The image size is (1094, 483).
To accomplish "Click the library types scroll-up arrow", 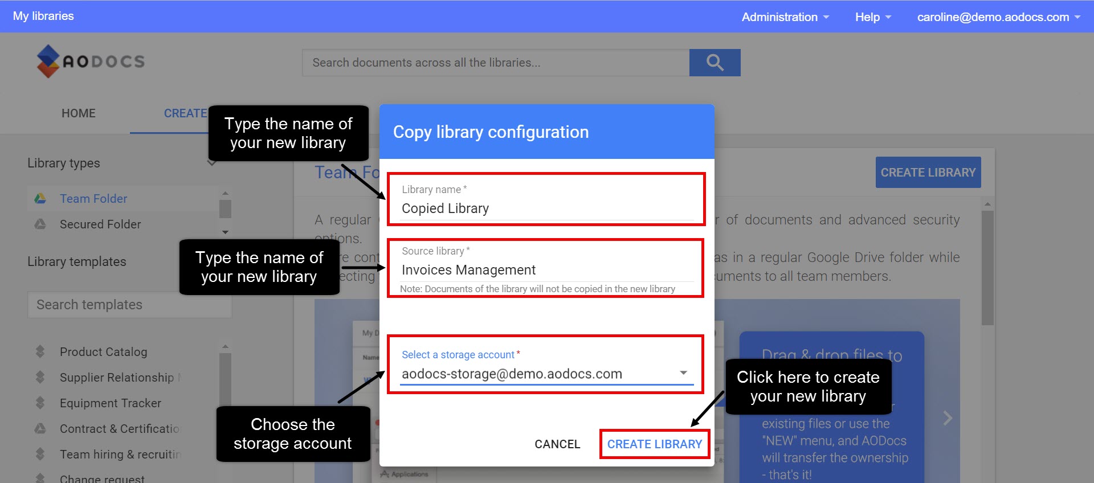I will coord(225,193).
